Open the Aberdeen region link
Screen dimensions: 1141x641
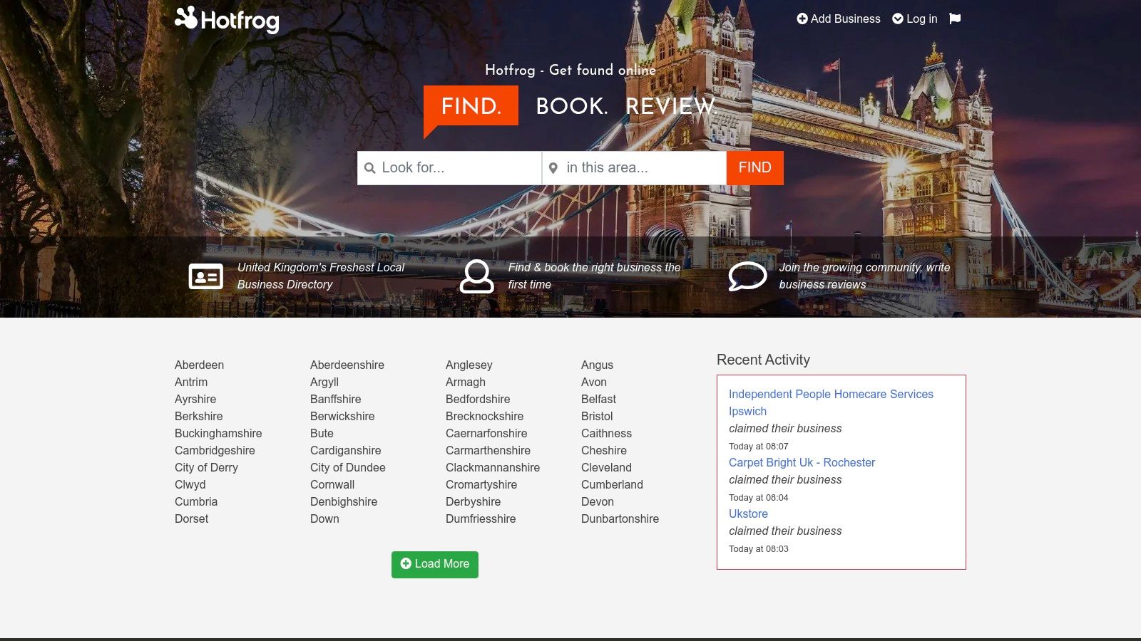pos(199,365)
